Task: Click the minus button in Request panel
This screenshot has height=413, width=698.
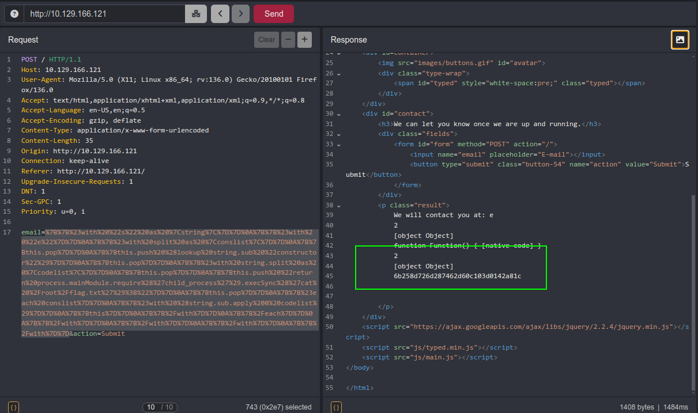Action: [288, 40]
